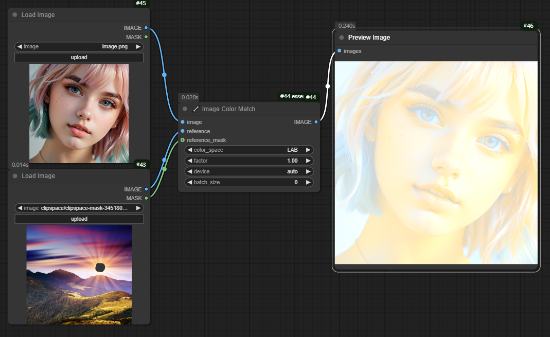Select the reference_mask input port
Image resolution: width=550 pixels, height=337 pixels.
click(x=183, y=140)
